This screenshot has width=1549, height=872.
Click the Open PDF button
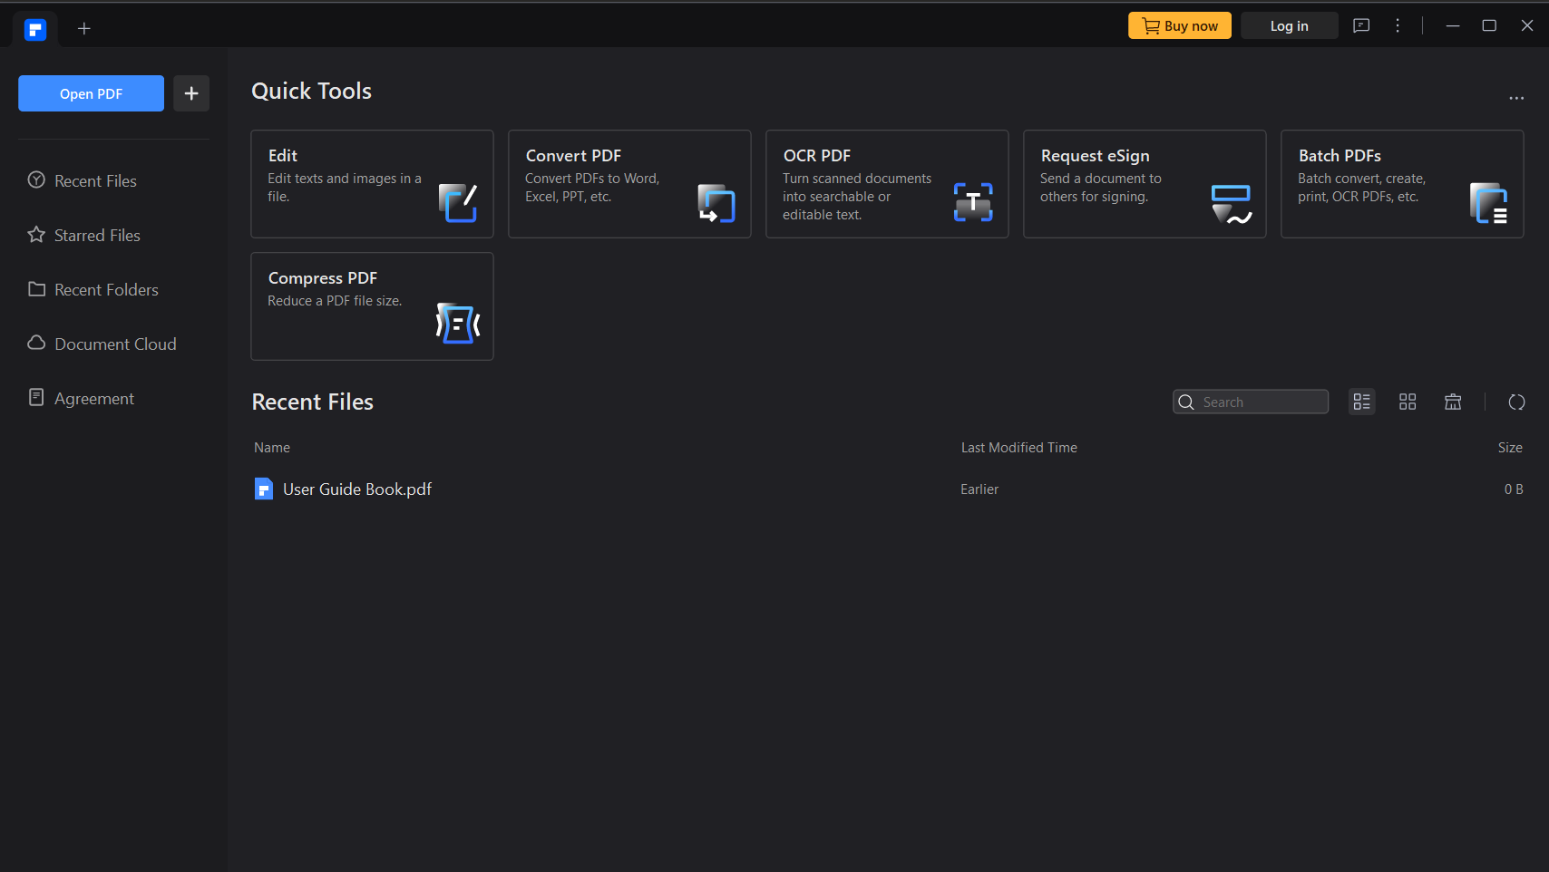(91, 93)
